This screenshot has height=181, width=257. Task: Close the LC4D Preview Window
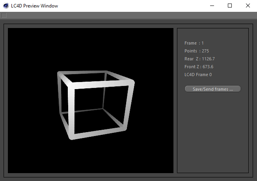(x=248, y=6)
